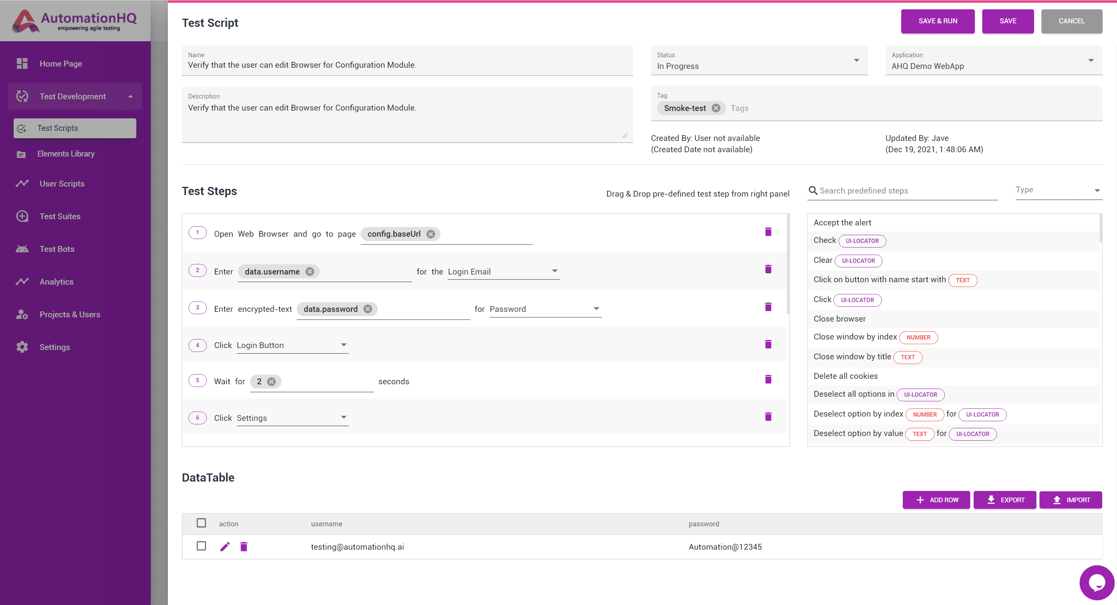Click the Projects & Users sidebar icon

tap(22, 314)
